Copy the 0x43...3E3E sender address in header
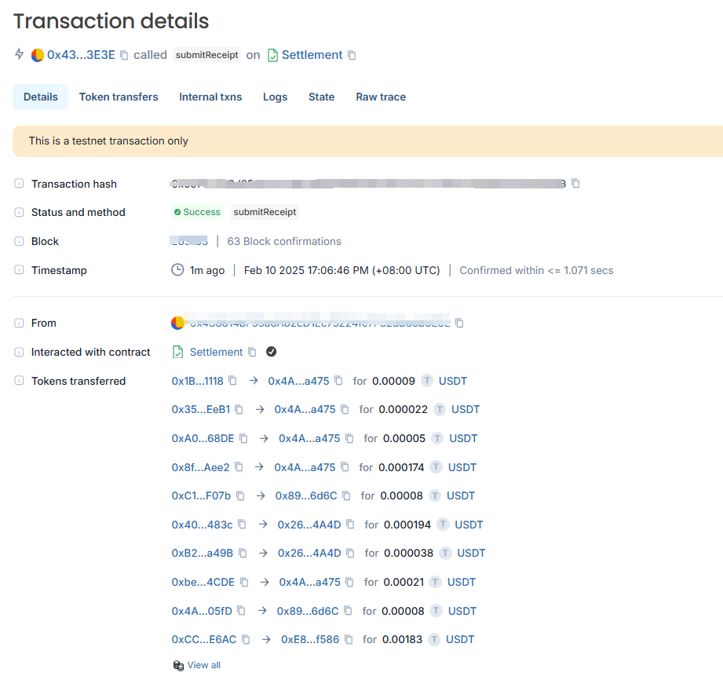Viewport: 723px width, 680px height. (x=124, y=56)
